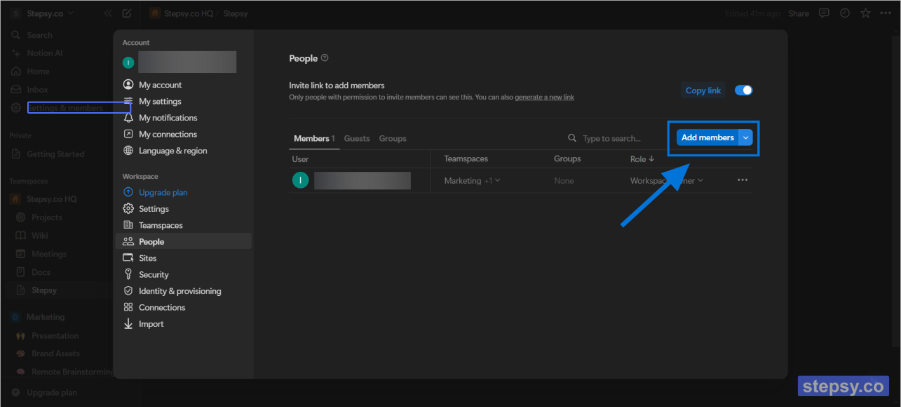Click the Connections grid icon

[x=128, y=307]
